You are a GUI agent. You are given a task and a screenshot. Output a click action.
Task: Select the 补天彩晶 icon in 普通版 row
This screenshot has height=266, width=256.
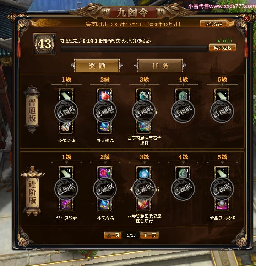tap(105, 127)
